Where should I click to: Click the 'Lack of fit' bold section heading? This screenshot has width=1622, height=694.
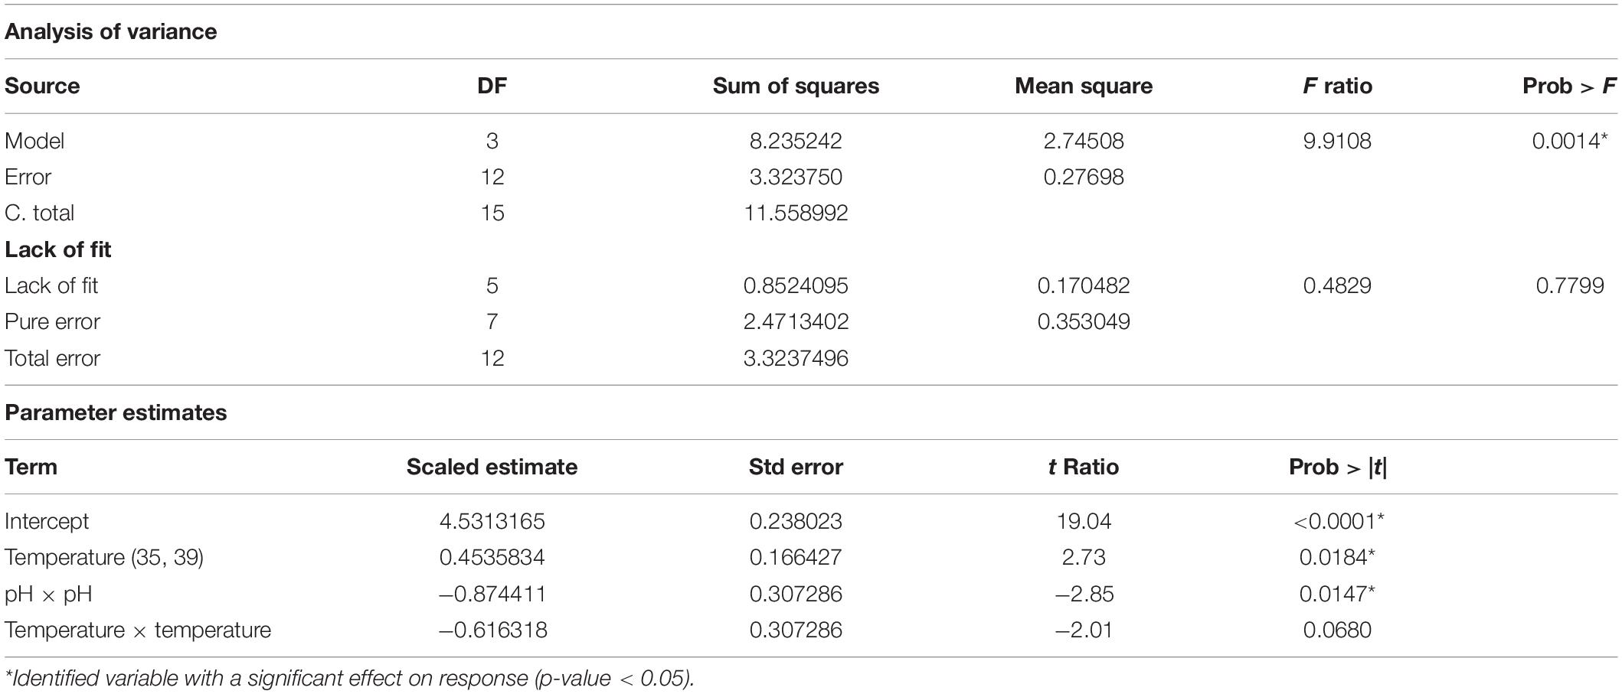(57, 249)
